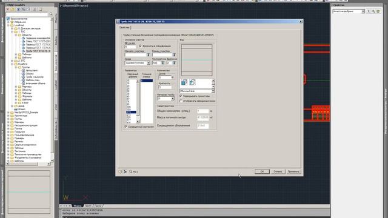The image size is (388, 218).
Task: Select Труба + выноска item in the tree
Action: click(35, 77)
